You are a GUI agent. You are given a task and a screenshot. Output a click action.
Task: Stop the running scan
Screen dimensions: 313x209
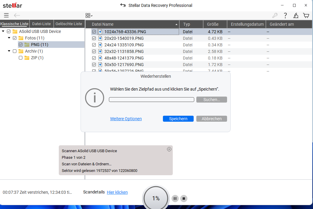click(184, 198)
